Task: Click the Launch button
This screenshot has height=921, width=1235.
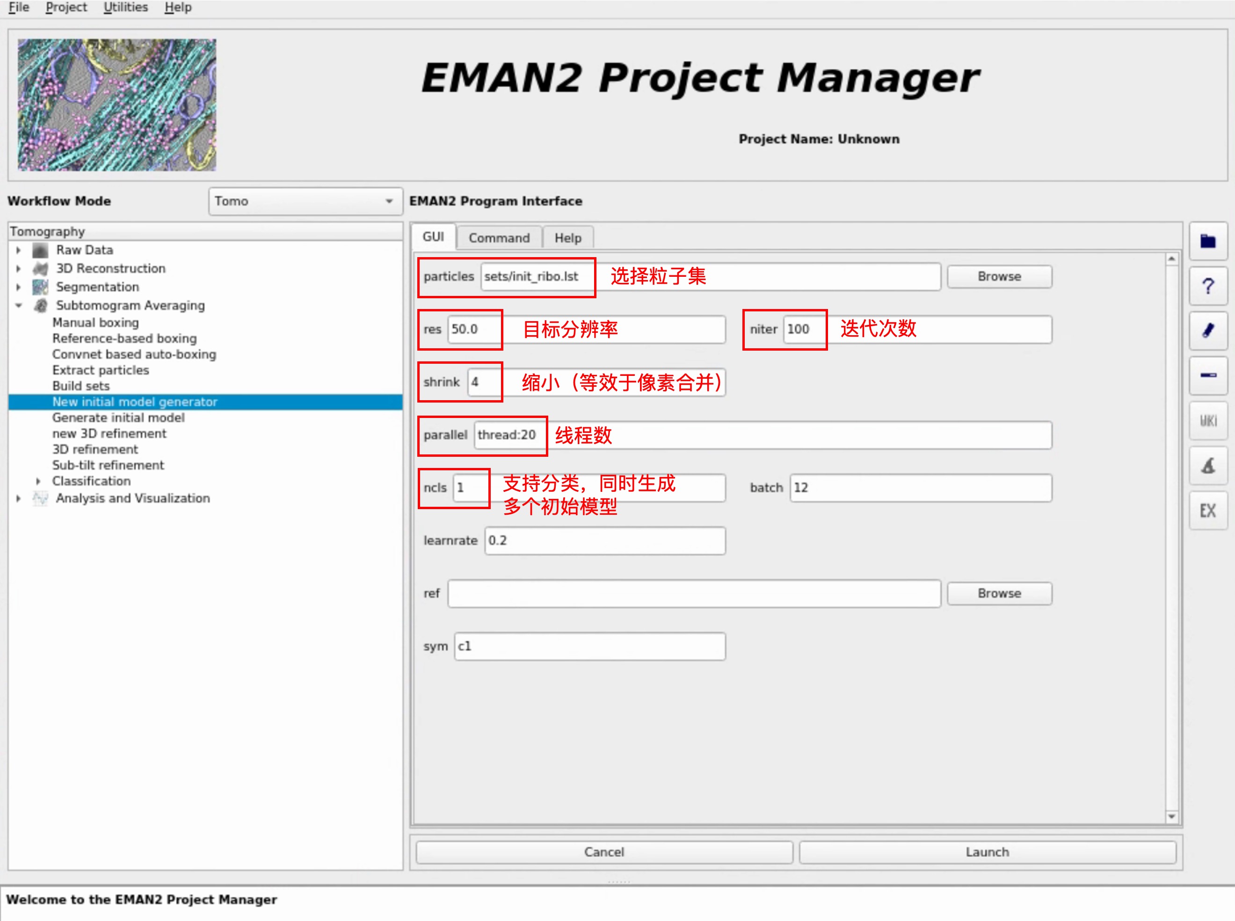Action: (x=988, y=852)
